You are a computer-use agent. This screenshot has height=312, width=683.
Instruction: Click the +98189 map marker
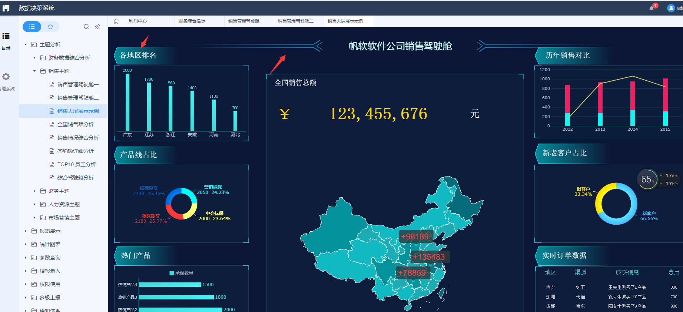click(x=415, y=237)
